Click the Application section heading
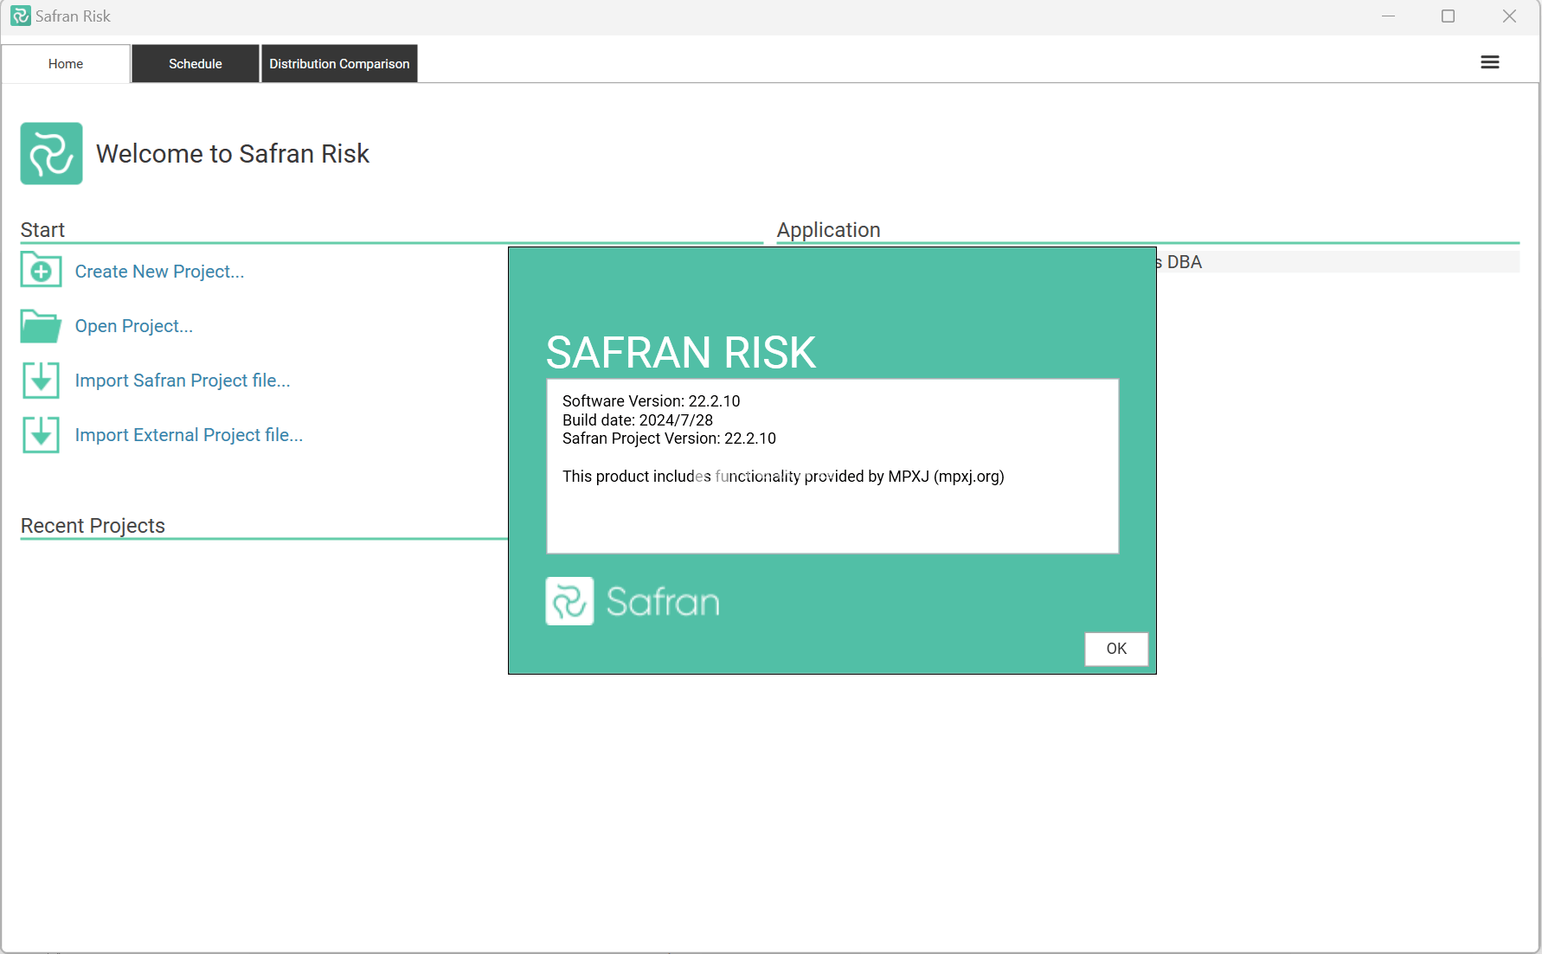This screenshot has width=1542, height=954. click(828, 230)
